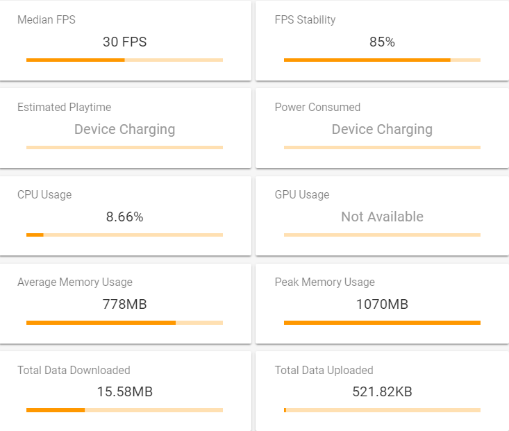Click the Peak Memory Usage bar
This screenshot has height=431, width=509.
coord(382,323)
